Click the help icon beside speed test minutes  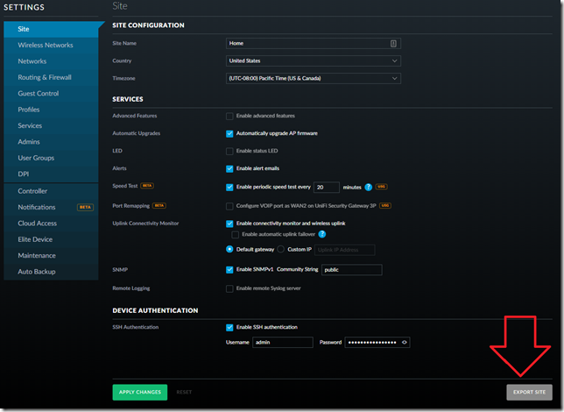tap(369, 187)
